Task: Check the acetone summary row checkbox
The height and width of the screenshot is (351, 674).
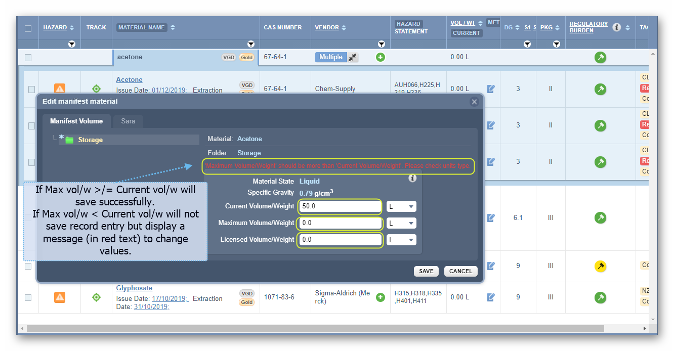Action: coord(28,57)
